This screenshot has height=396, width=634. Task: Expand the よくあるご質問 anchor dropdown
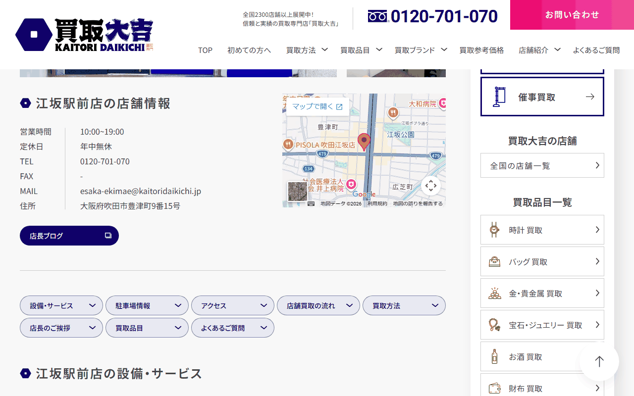click(233, 328)
